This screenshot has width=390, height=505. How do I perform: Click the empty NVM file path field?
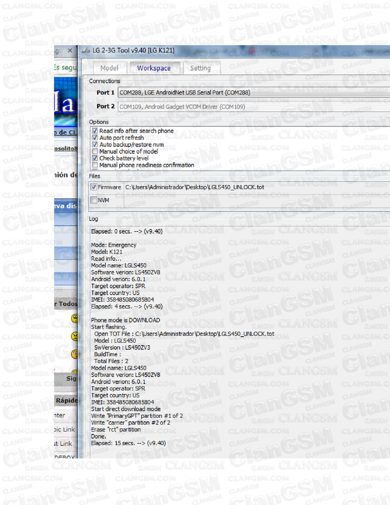point(257,200)
